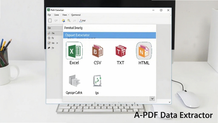The height and width of the screenshot is (123, 218).
Task: Click the chevron-down button at dialog bottom
Action: click(x=152, y=99)
